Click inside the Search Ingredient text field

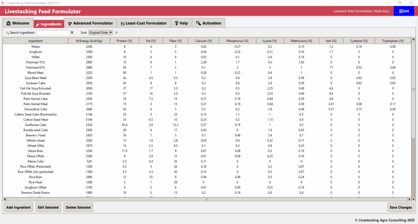pos(52,32)
